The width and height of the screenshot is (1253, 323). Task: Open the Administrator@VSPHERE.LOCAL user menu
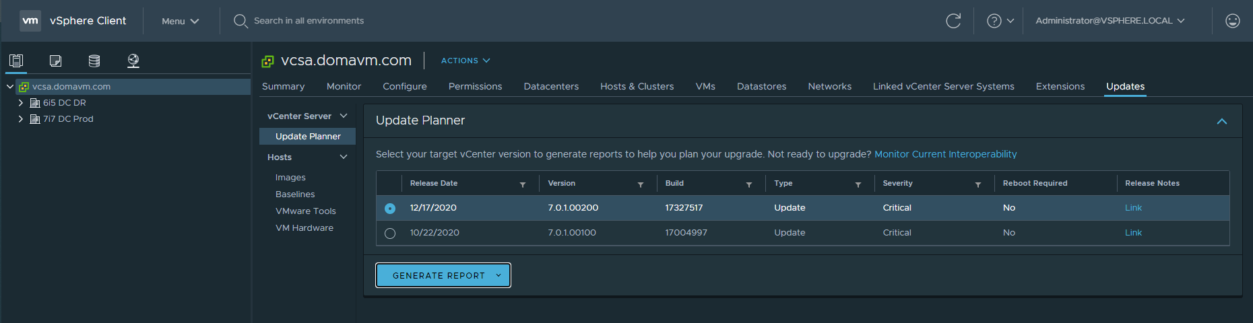coord(1110,21)
